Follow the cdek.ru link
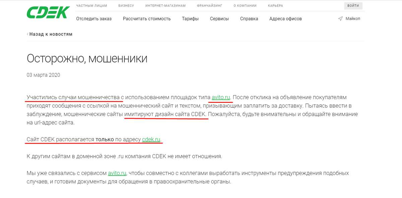Screen dimensions: 402x198 click(151, 139)
